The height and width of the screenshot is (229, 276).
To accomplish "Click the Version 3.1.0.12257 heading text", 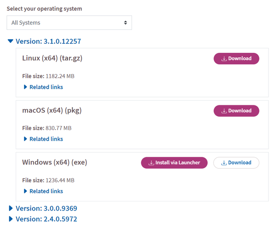I will 48,41.
